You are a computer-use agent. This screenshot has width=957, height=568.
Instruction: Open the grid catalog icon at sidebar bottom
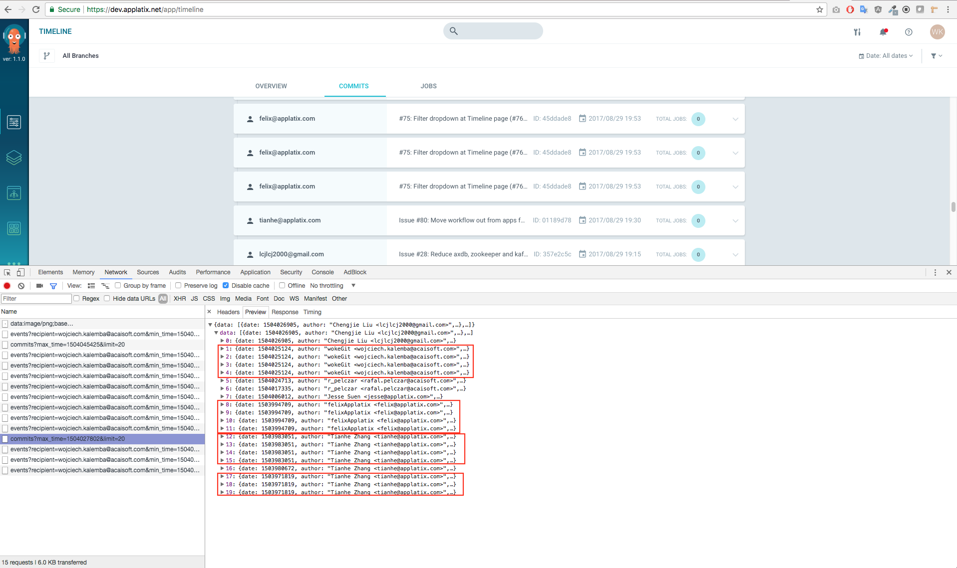coord(14,228)
